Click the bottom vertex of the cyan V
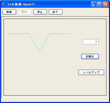The height and width of the screenshot is (103, 110). (x=39, y=51)
